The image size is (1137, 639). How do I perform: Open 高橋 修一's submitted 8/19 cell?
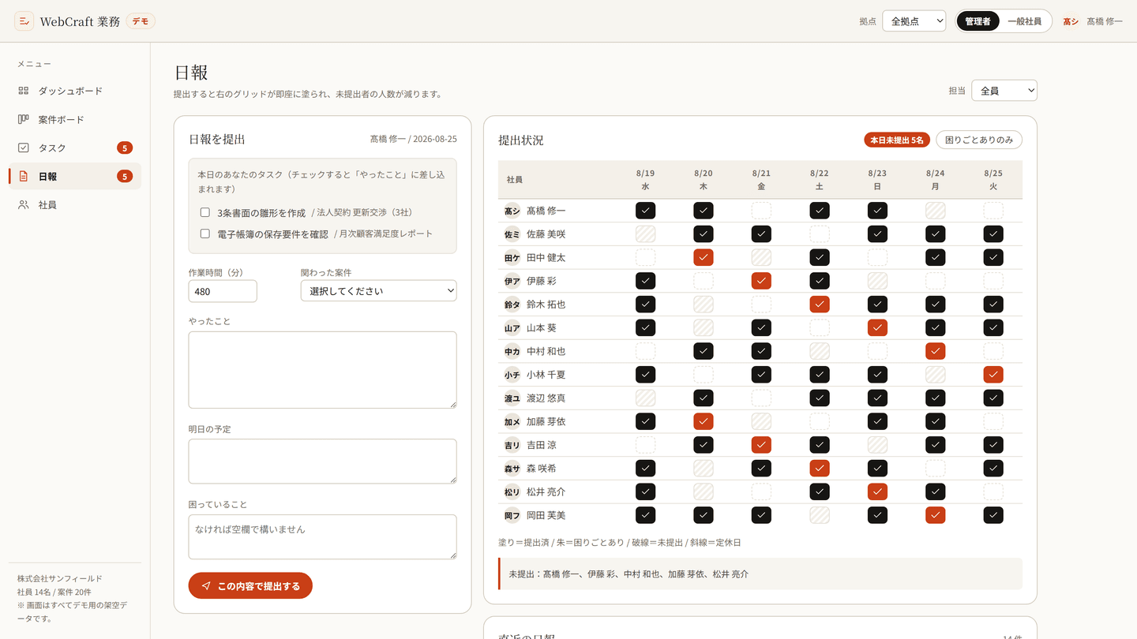(x=645, y=211)
